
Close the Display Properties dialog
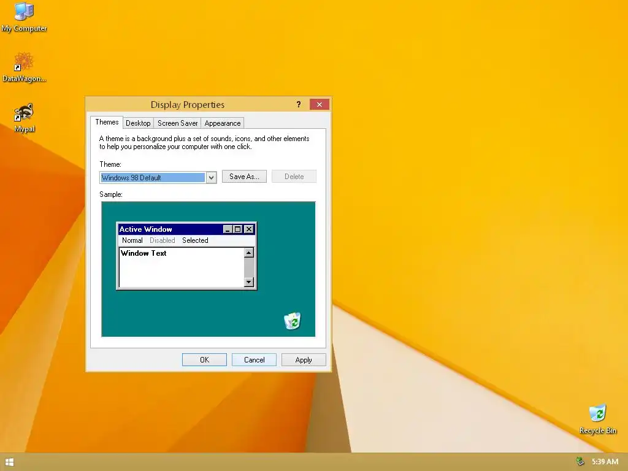coord(319,104)
